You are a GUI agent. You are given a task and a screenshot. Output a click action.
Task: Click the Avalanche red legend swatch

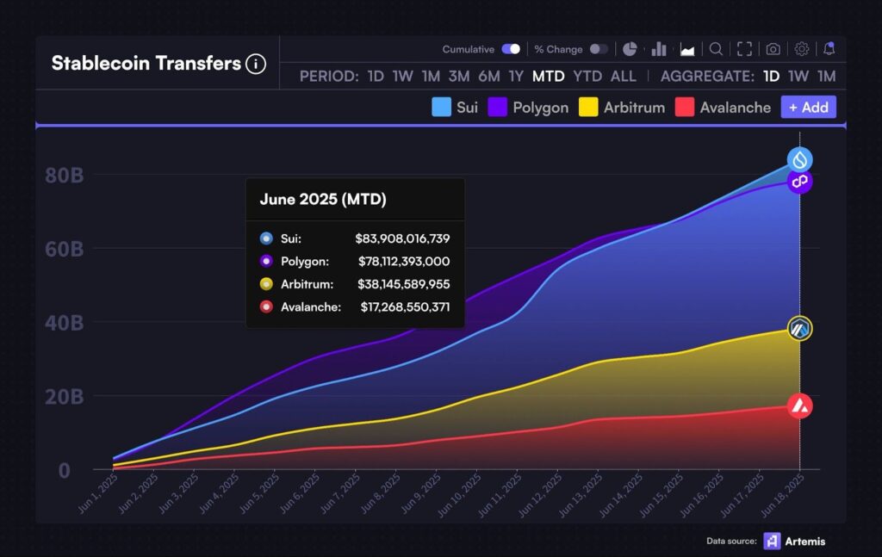pos(685,107)
